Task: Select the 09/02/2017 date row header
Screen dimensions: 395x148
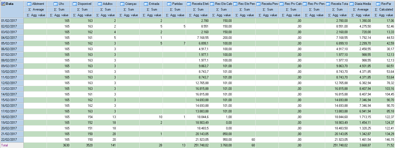Action: click(x=12, y=66)
